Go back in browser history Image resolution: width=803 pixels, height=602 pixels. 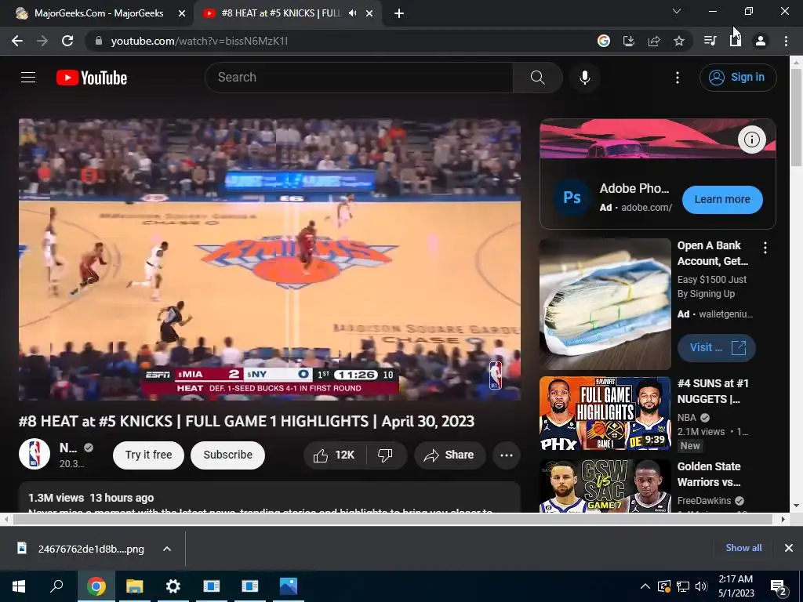click(17, 41)
